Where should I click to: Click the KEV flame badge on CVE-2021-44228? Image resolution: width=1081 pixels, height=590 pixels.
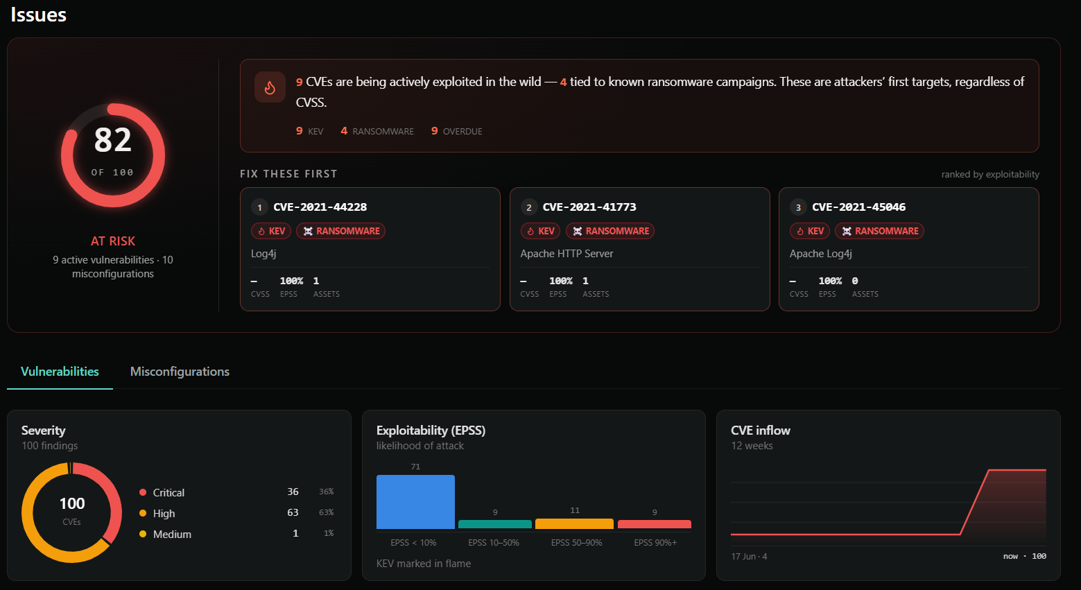pos(271,231)
